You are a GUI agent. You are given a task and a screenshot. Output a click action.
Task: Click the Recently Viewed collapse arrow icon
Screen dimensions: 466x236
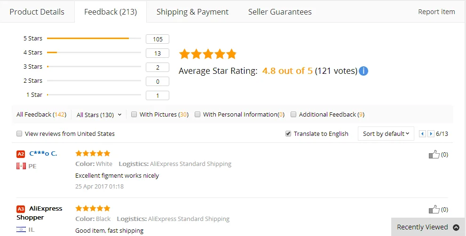(456, 227)
